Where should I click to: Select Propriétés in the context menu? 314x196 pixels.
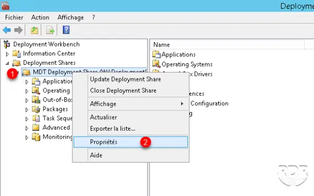click(x=131, y=142)
